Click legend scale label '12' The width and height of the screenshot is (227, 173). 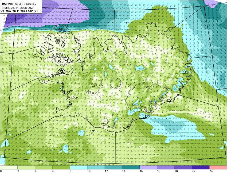pyautogui.click(x=106, y=171)
